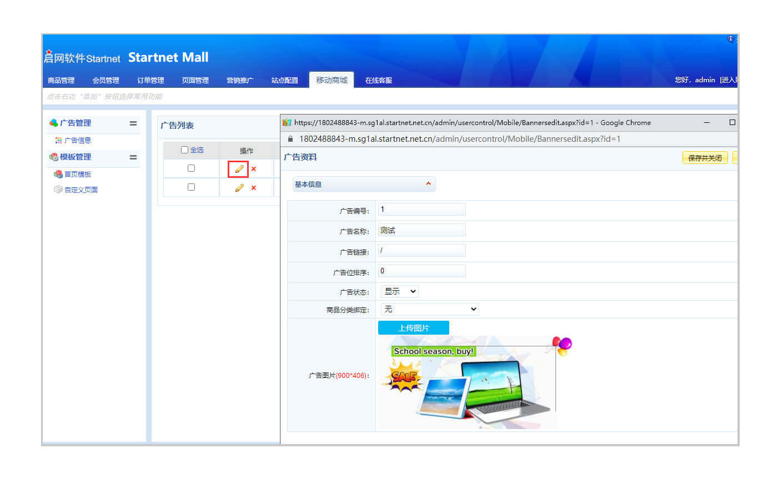Click the red delete X in second row
Viewport: 783px width, 478px height.
(254, 188)
